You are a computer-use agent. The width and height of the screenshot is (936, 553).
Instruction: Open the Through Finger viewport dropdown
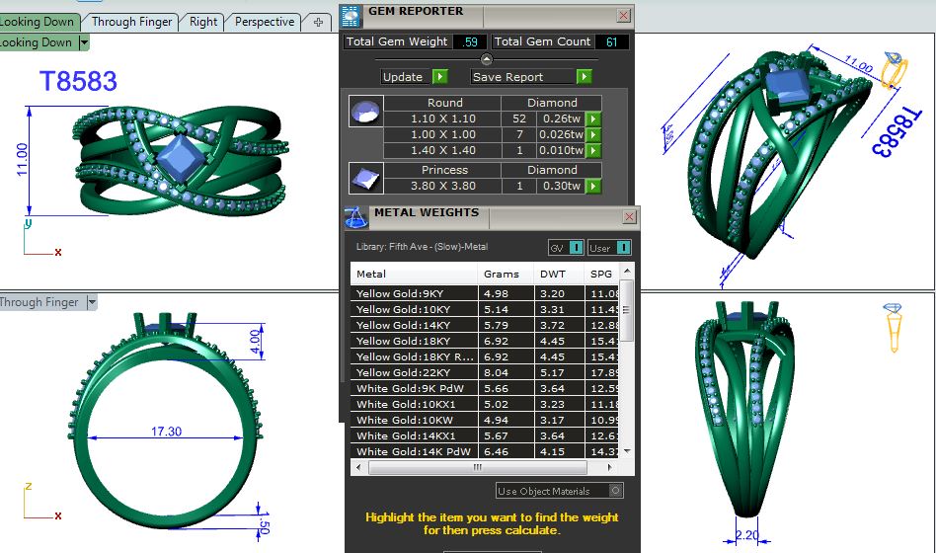tap(92, 303)
